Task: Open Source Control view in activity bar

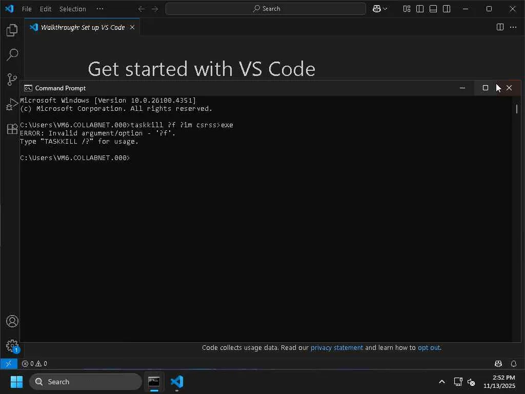Action: click(12, 80)
